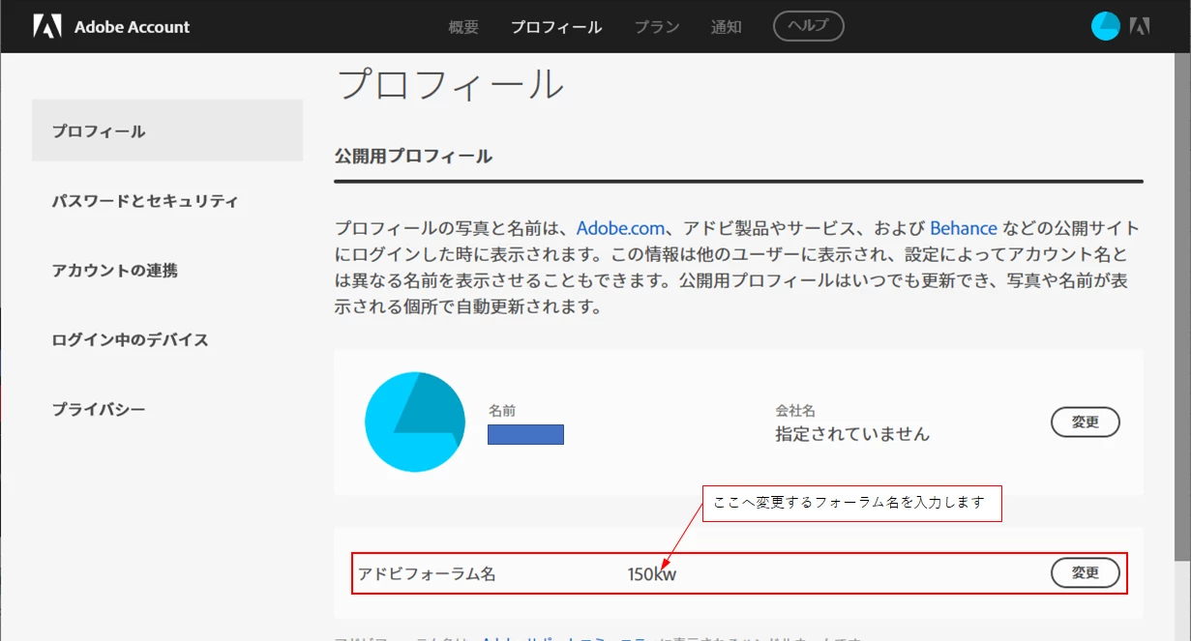
Task: Select プロフィール in the sidebar
Action: (x=167, y=131)
